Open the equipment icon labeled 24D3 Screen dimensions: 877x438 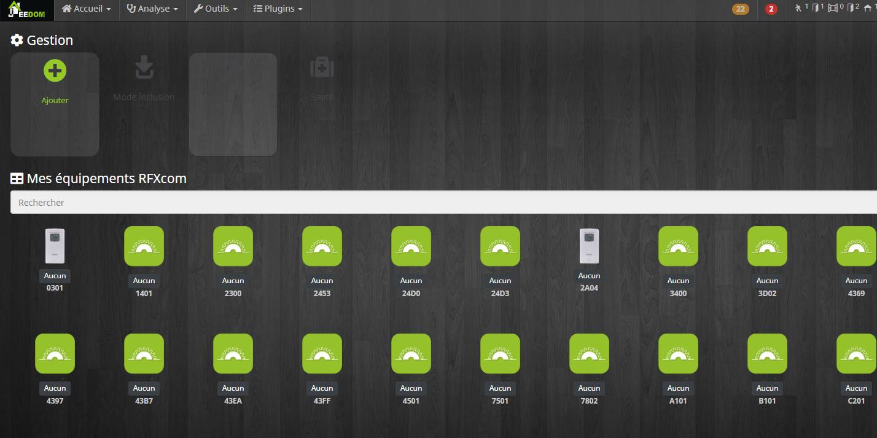click(x=500, y=246)
